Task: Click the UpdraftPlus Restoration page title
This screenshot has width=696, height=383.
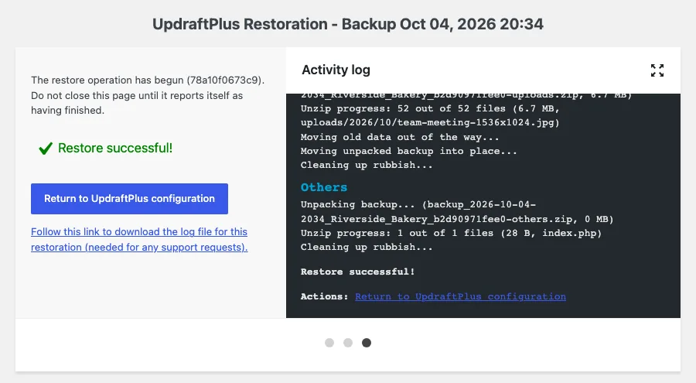Action: [348, 23]
